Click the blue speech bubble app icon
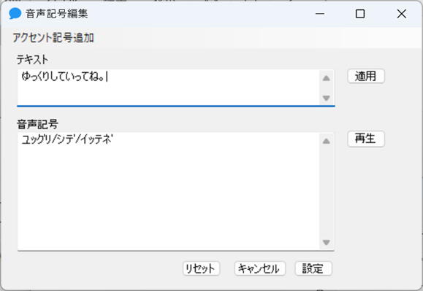Image resolution: width=423 pixels, height=291 pixels. click(x=15, y=13)
